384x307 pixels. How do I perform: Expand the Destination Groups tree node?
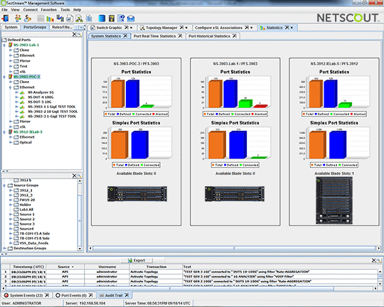coord(4,248)
